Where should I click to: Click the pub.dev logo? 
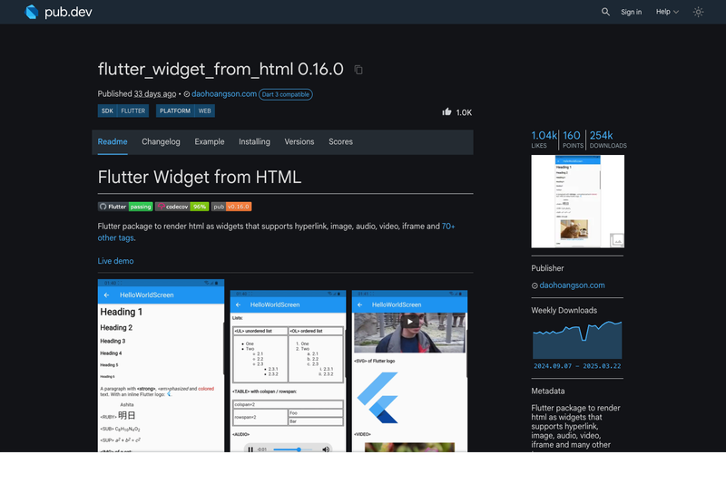click(x=58, y=12)
